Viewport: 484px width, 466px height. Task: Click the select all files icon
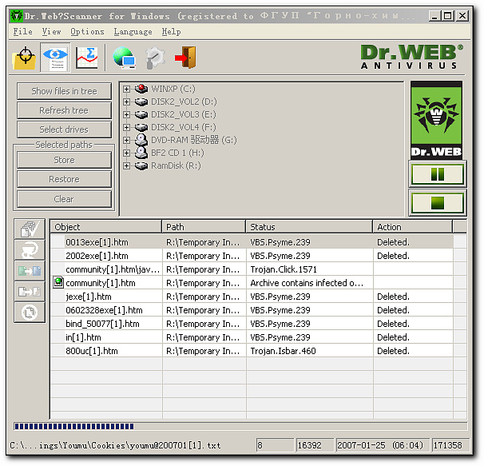click(x=30, y=229)
